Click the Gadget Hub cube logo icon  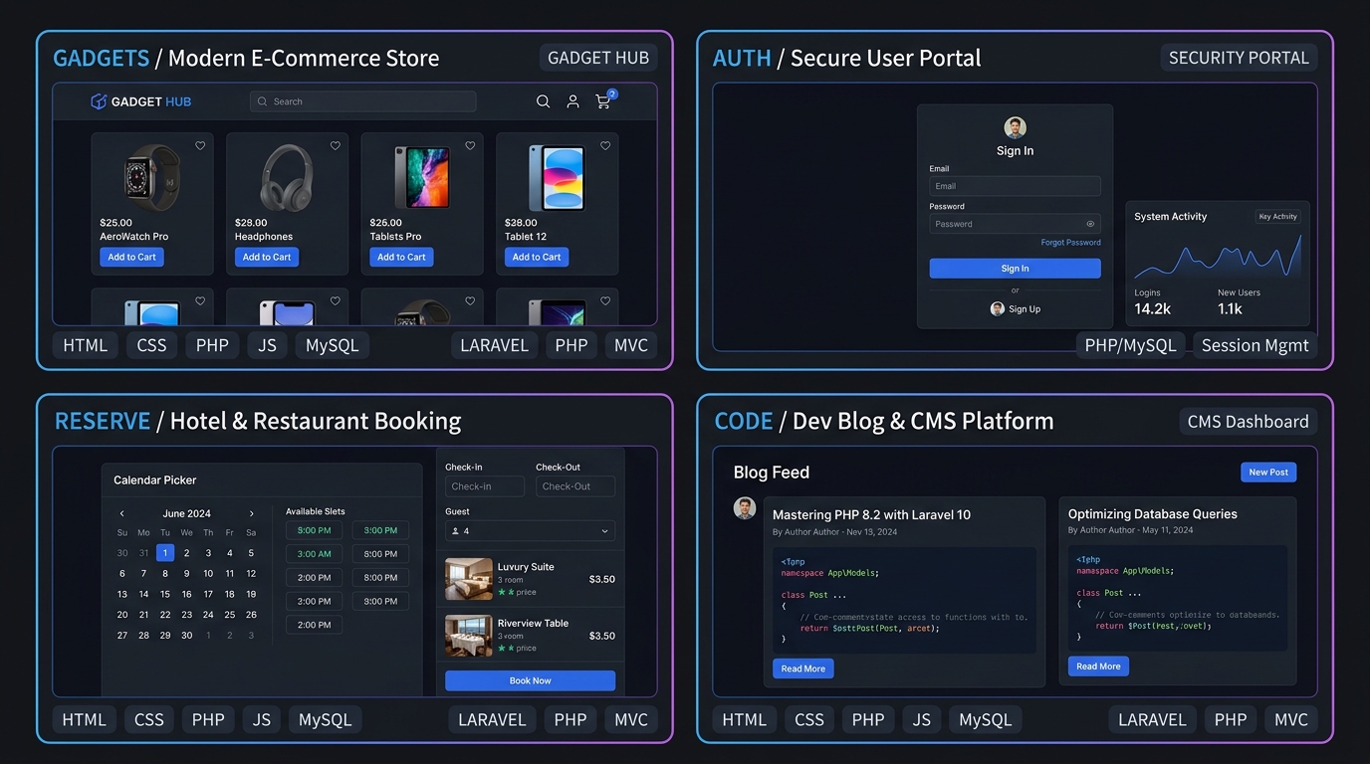tap(99, 101)
